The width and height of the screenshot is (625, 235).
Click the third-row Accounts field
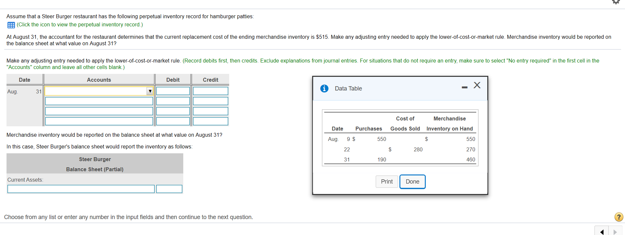[x=99, y=111]
